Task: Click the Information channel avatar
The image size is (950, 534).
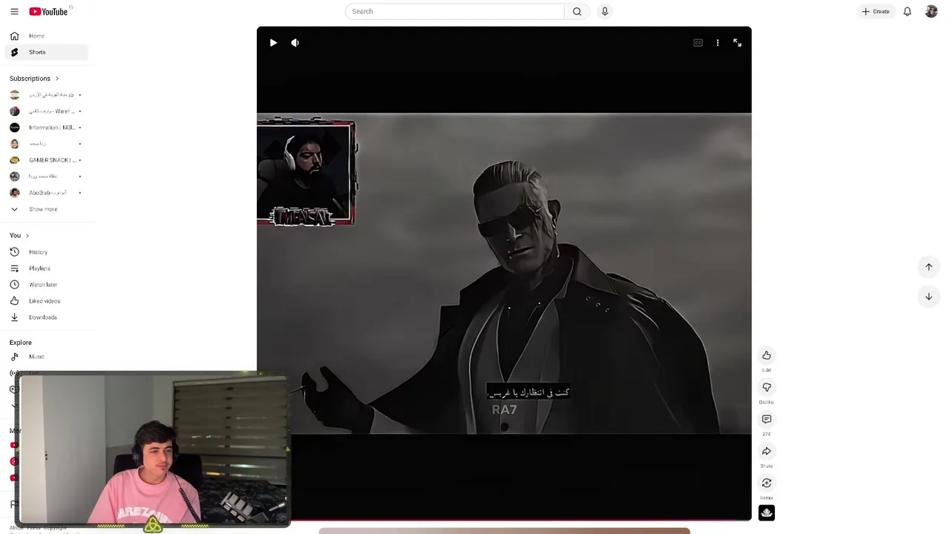Action: tap(14, 128)
